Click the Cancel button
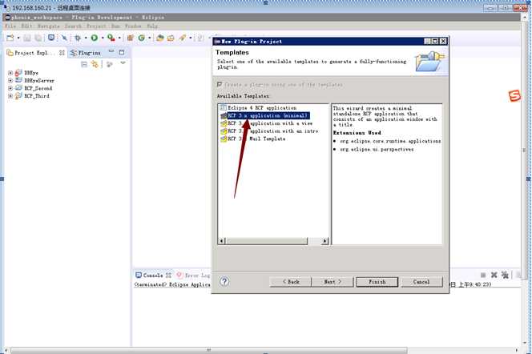This screenshot has height=354, width=532. pos(421,282)
